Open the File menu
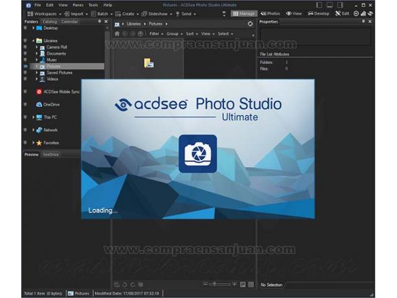 (x=37, y=5)
